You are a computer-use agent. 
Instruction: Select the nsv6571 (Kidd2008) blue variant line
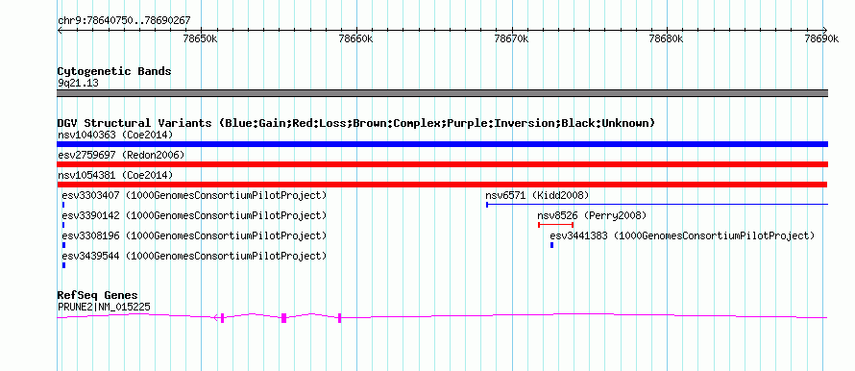point(656,205)
